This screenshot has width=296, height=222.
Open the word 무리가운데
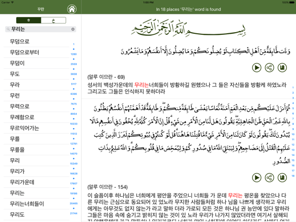coord(36,182)
